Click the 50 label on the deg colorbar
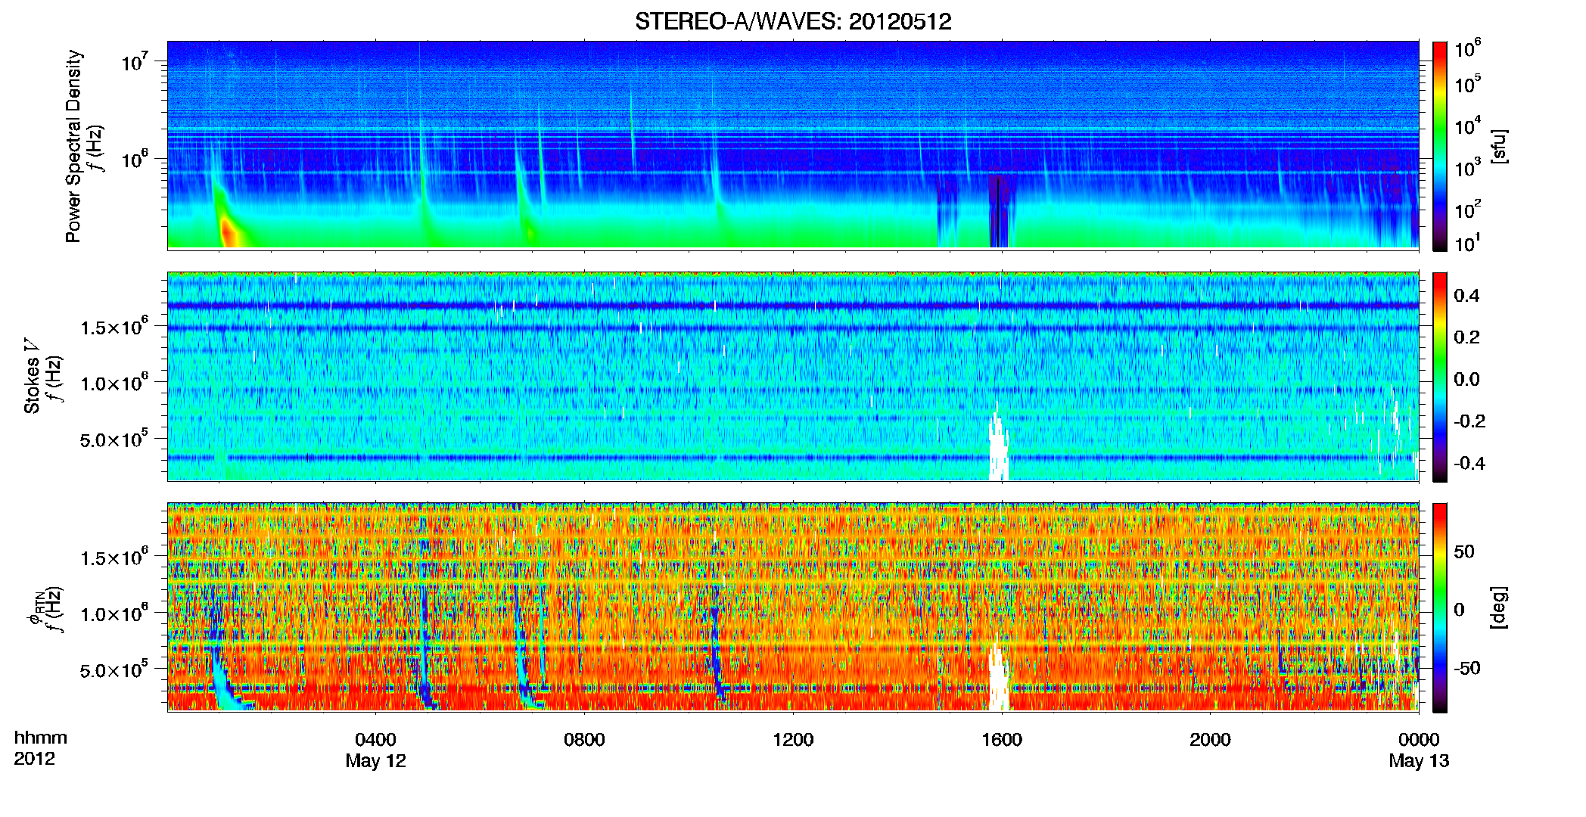 (x=1464, y=551)
